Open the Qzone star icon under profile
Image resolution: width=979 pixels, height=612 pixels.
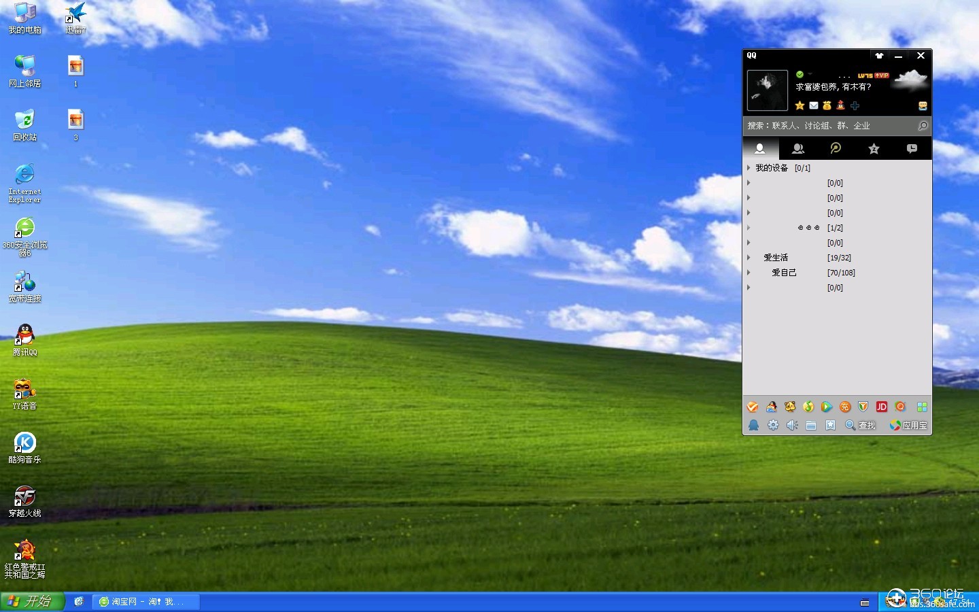pos(800,105)
